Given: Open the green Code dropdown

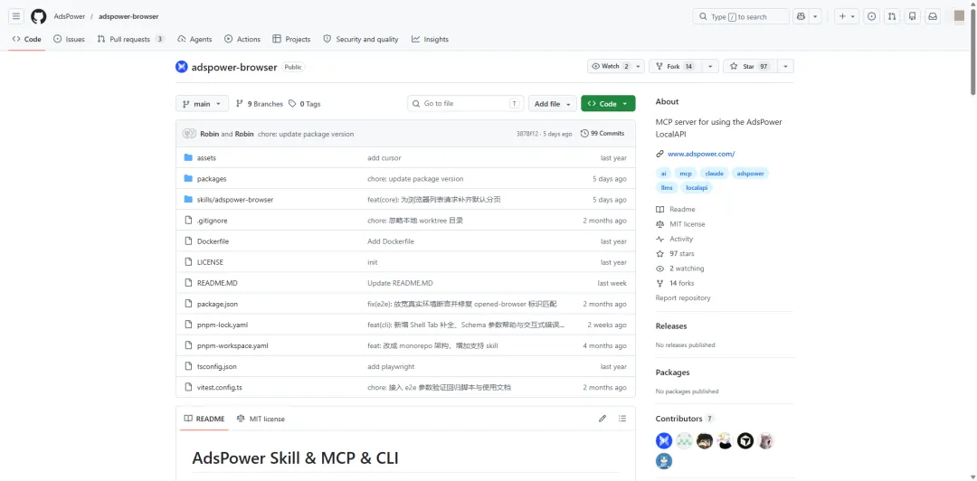Looking at the screenshot, I should (608, 104).
